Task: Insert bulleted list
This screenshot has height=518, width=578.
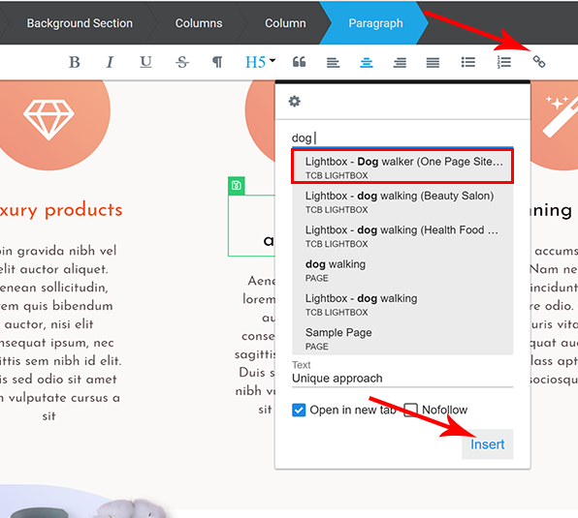Action: [468, 62]
